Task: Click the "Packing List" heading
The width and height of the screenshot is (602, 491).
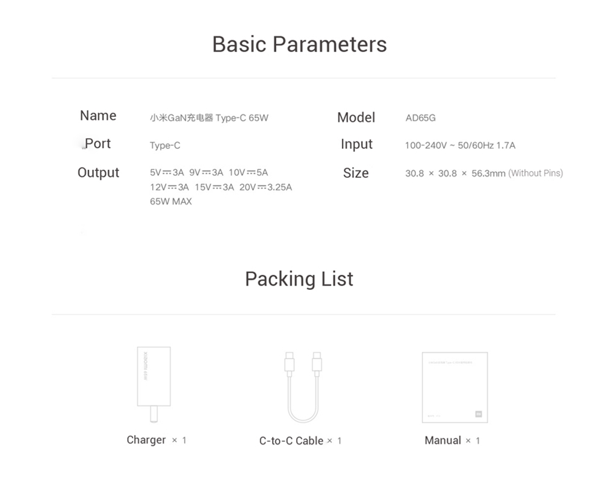Action: [299, 279]
